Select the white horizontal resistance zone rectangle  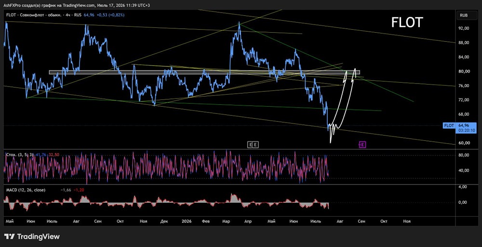tap(204, 73)
